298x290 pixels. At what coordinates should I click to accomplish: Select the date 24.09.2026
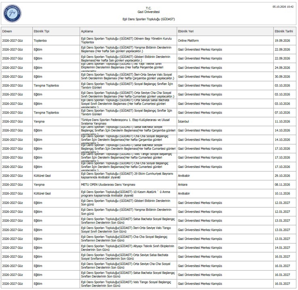(282, 68)
